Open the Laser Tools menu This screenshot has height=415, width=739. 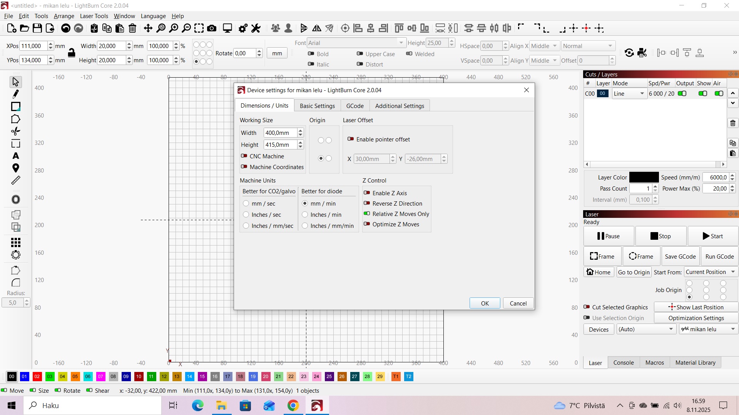point(94,16)
